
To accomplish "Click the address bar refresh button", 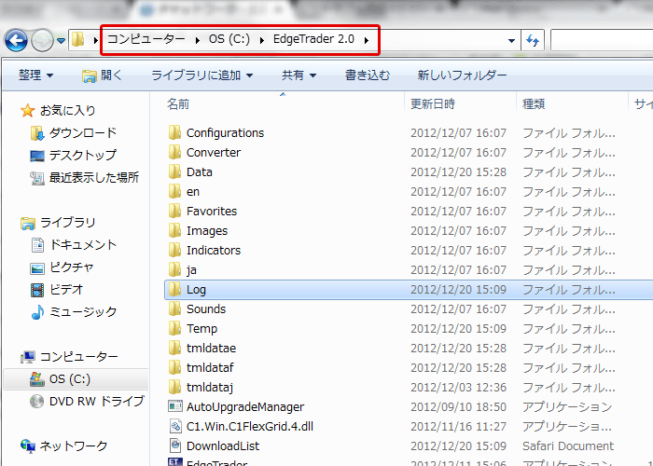I will click(533, 40).
